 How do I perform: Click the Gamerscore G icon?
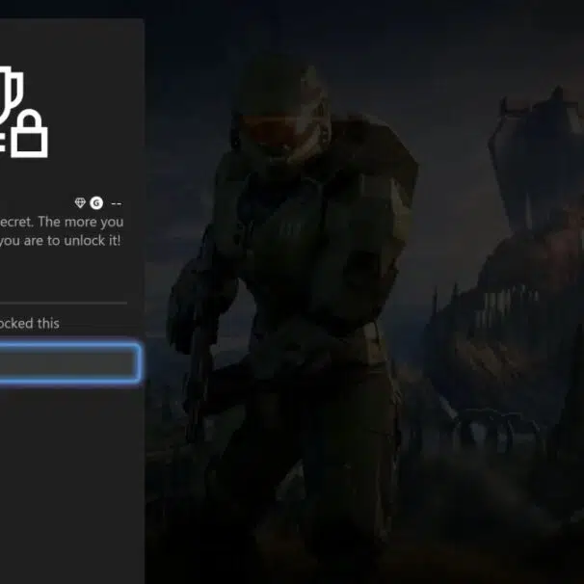tap(96, 203)
